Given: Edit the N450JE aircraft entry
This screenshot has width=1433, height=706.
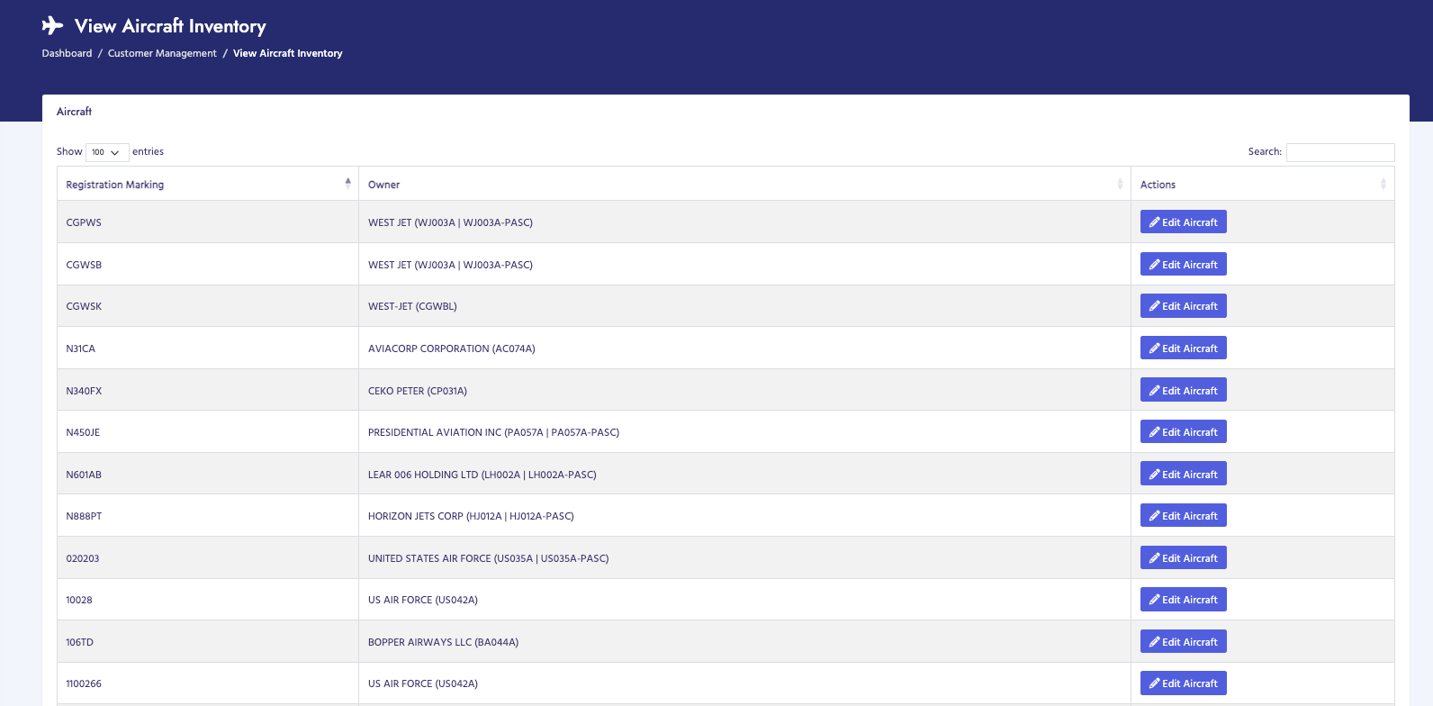Looking at the screenshot, I should tap(1183, 432).
